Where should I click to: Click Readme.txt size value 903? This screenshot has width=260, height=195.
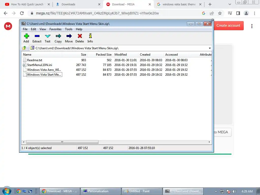tap(84, 60)
